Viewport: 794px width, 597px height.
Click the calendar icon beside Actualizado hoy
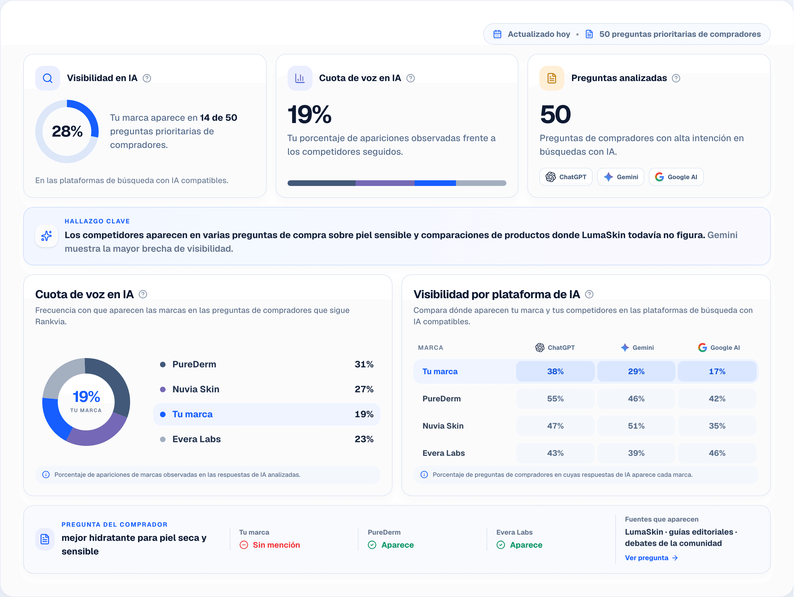[497, 34]
